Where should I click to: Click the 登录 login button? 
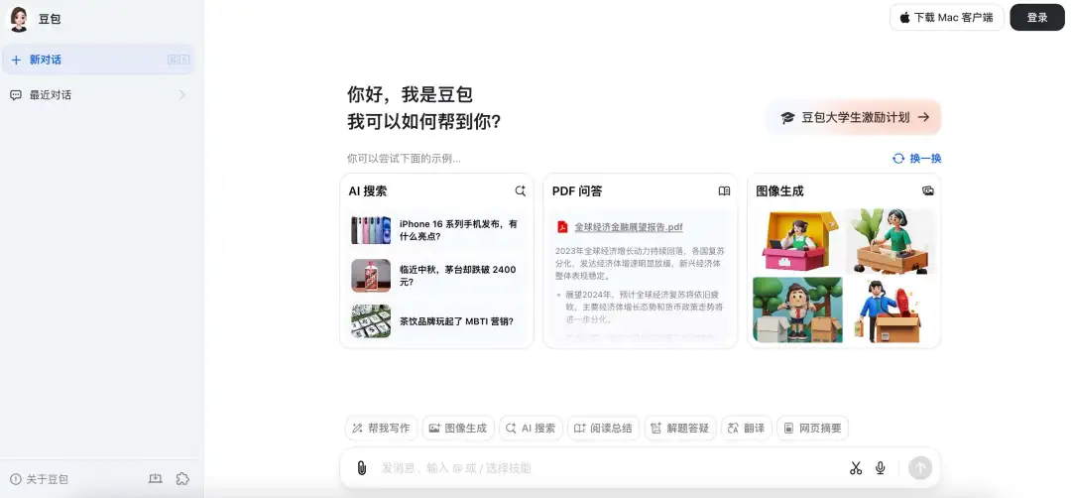click(x=1037, y=18)
